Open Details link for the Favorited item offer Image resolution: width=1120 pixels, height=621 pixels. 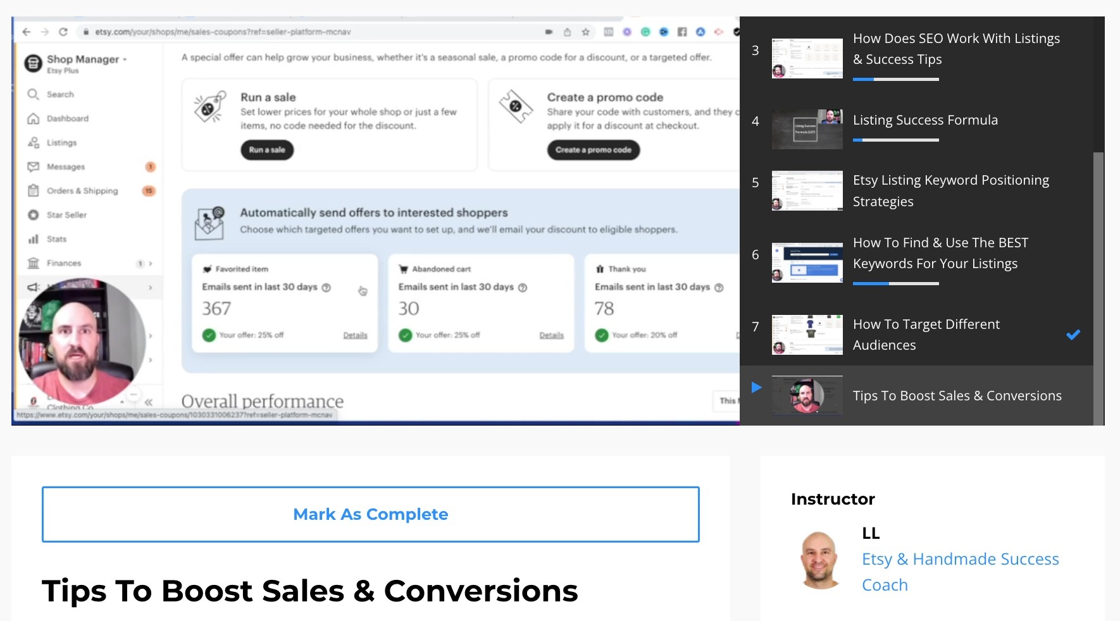pos(355,335)
